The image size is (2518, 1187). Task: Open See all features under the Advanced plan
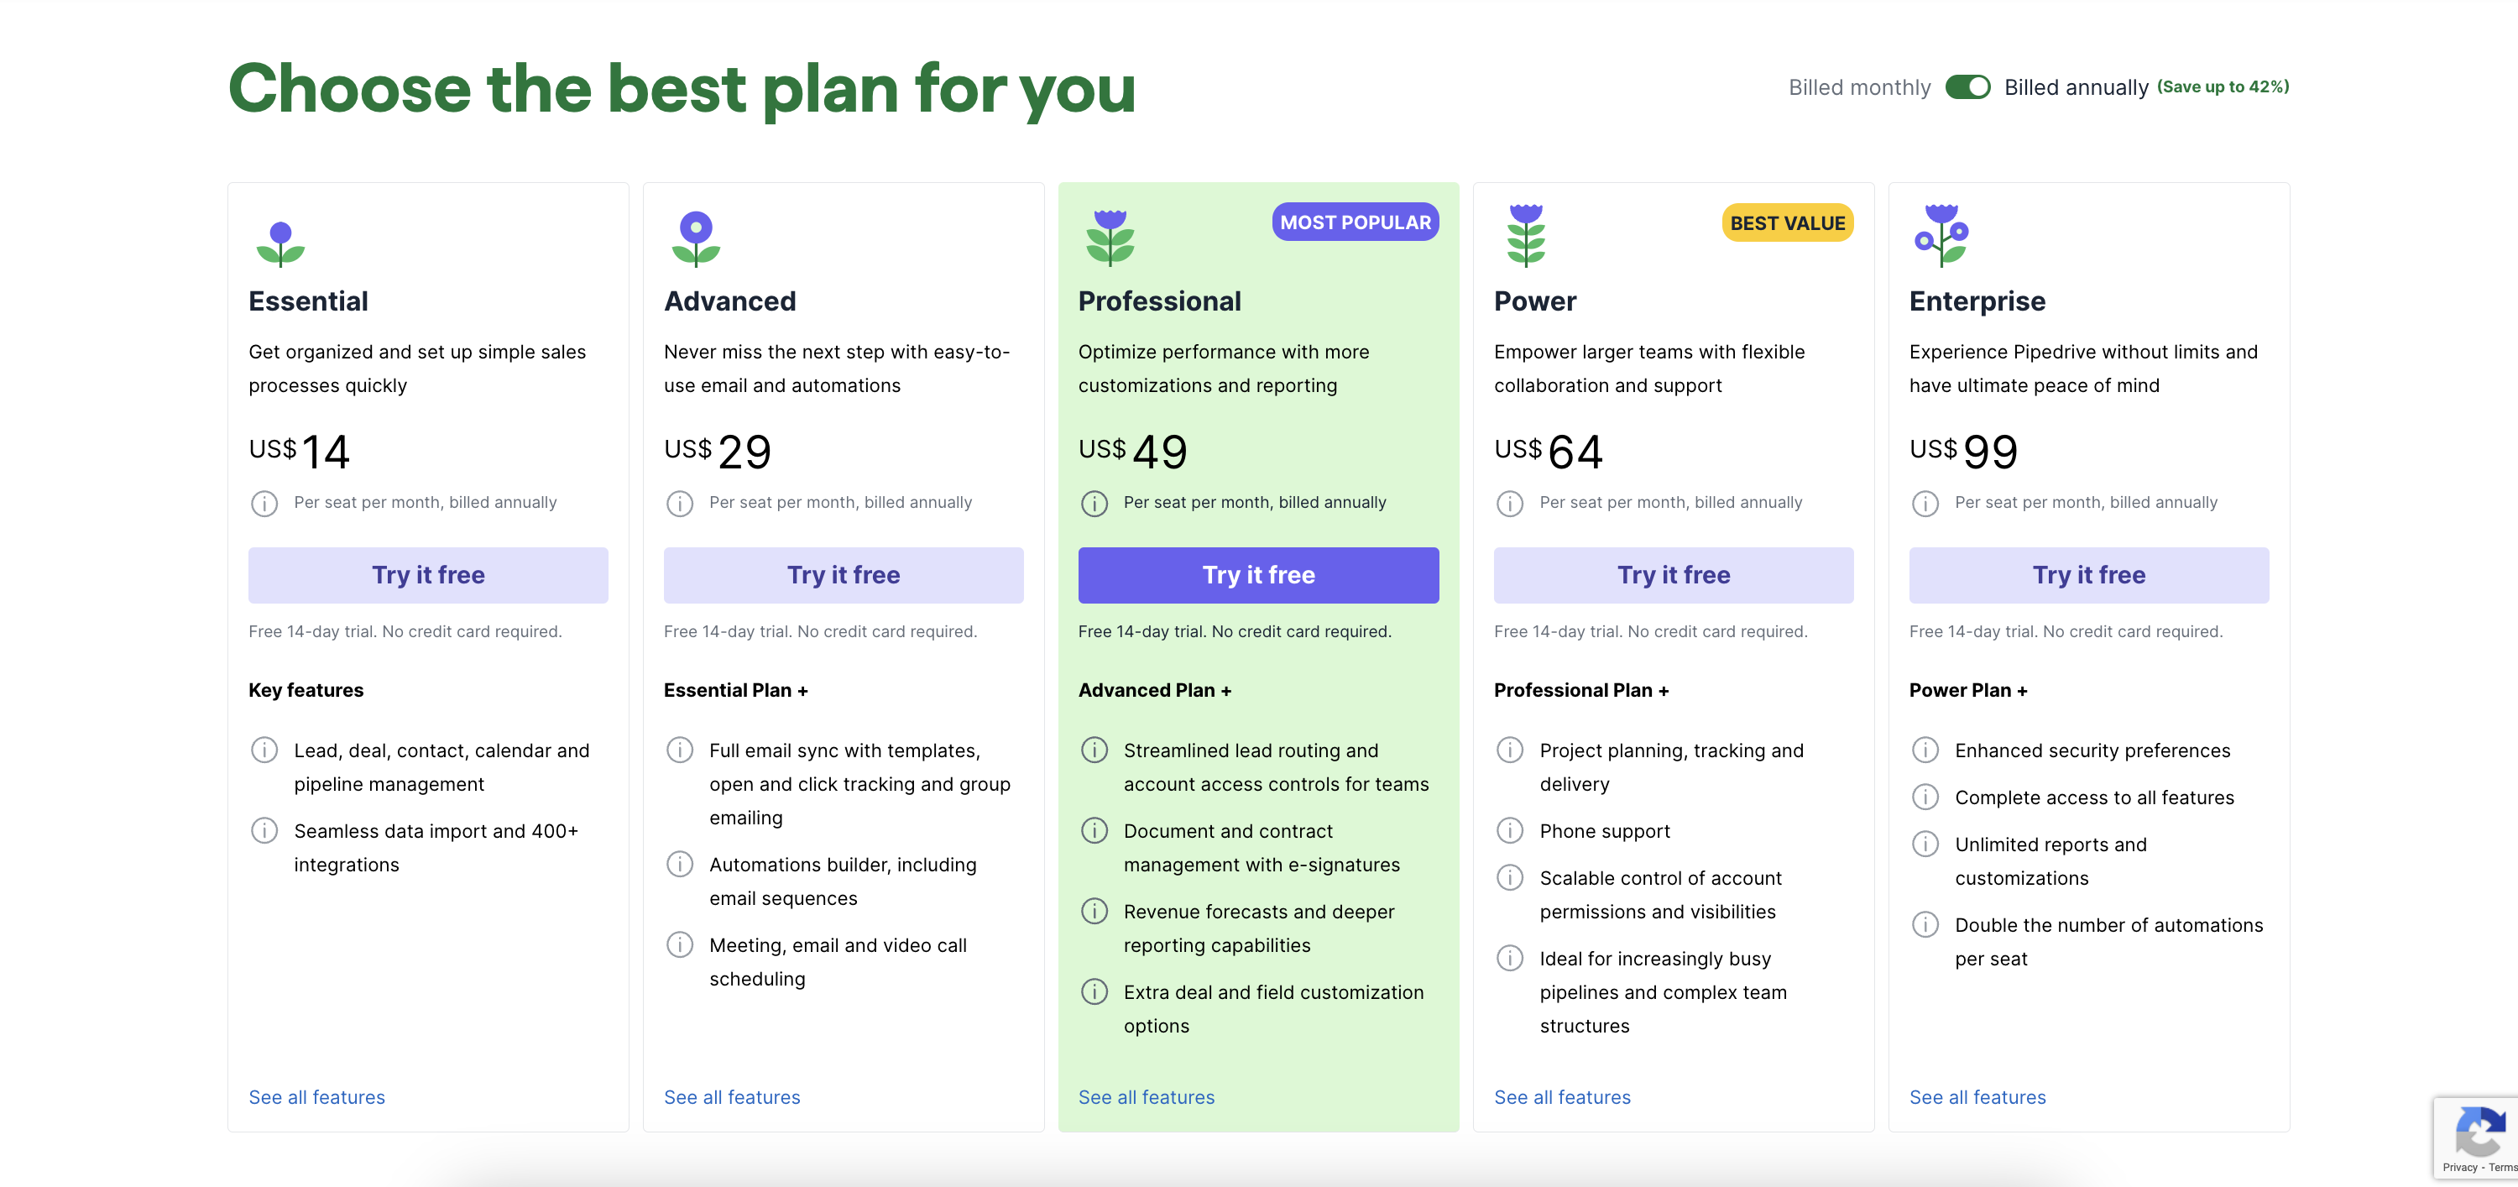point(731,1096)
